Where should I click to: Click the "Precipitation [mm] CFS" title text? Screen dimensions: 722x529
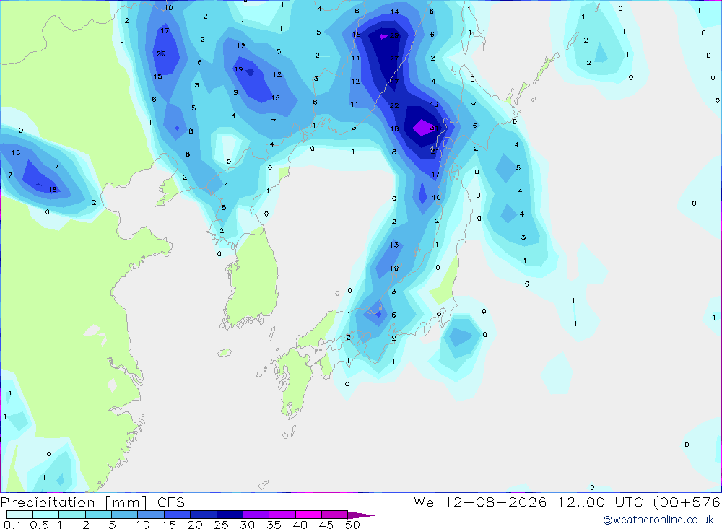92,502
